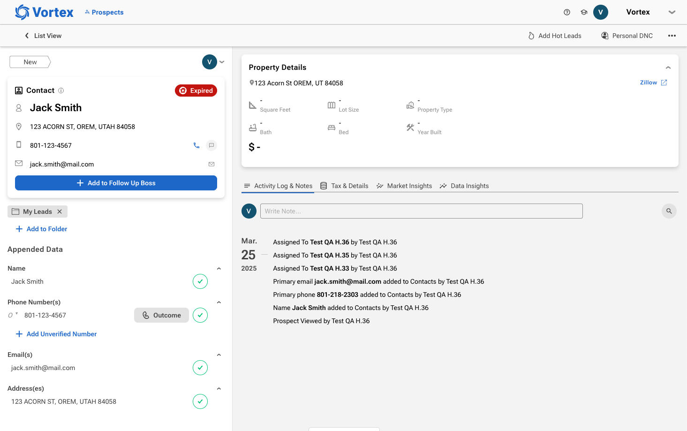Call 801-123-4567 using phone icon
This screenshot has height=431, width=687.
pyautogui.click(x=196, y=145)
